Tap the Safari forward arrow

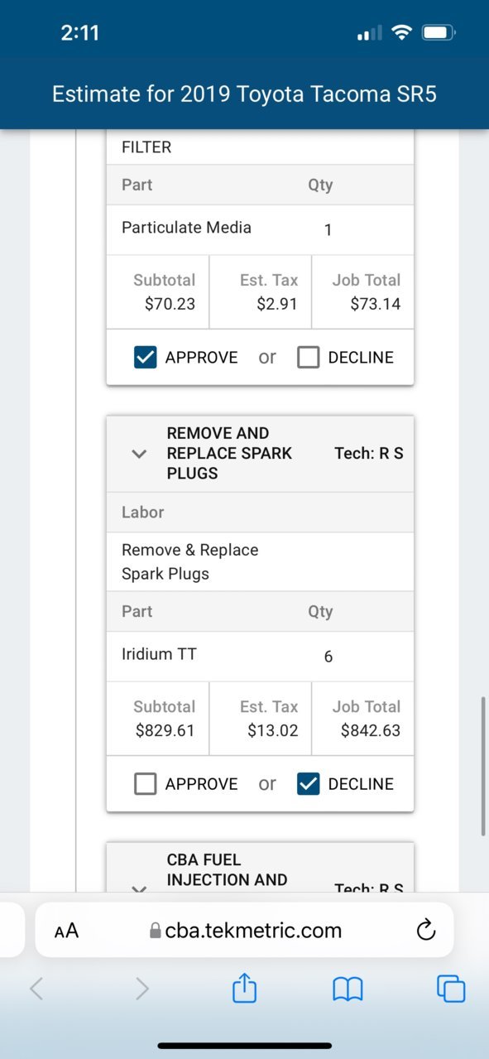(142, 989)
